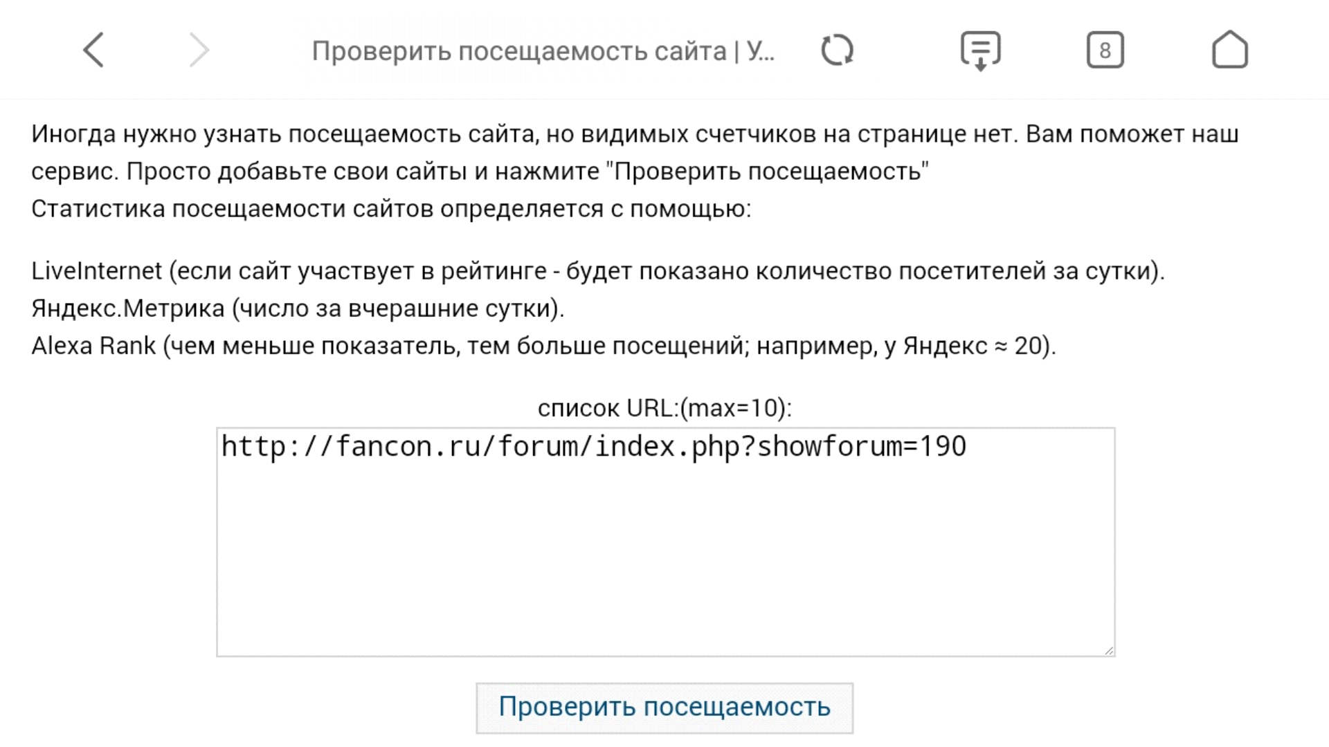Viewport: 1329px width, 747px height.
Task: Tap the page download icon in toolbar
Action: (x=980, y=50)
